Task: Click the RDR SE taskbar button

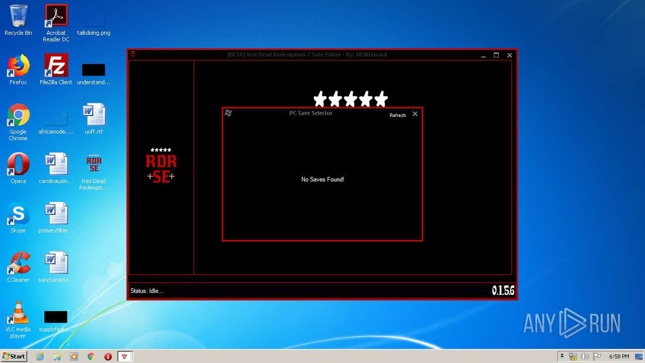Action: pyautogui.click(x=125, y=356)
